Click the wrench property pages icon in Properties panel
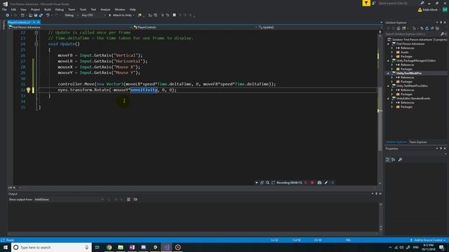Screen dimensions: 449x252 click(x=400, y=160)
